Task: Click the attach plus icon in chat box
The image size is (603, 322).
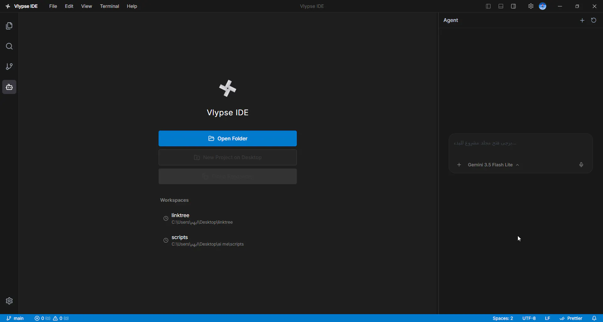Action: tap(459, 165)
